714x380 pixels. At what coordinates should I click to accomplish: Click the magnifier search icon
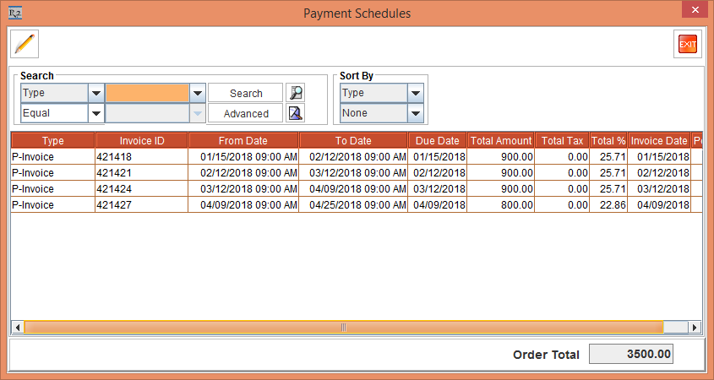click(295, 93)
